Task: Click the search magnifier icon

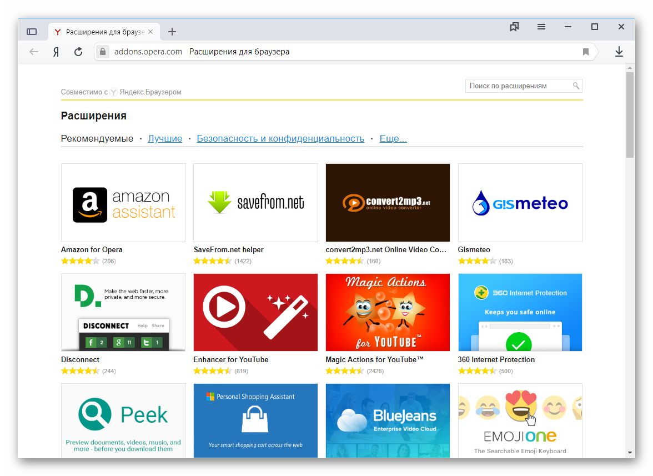Action: 576,86
